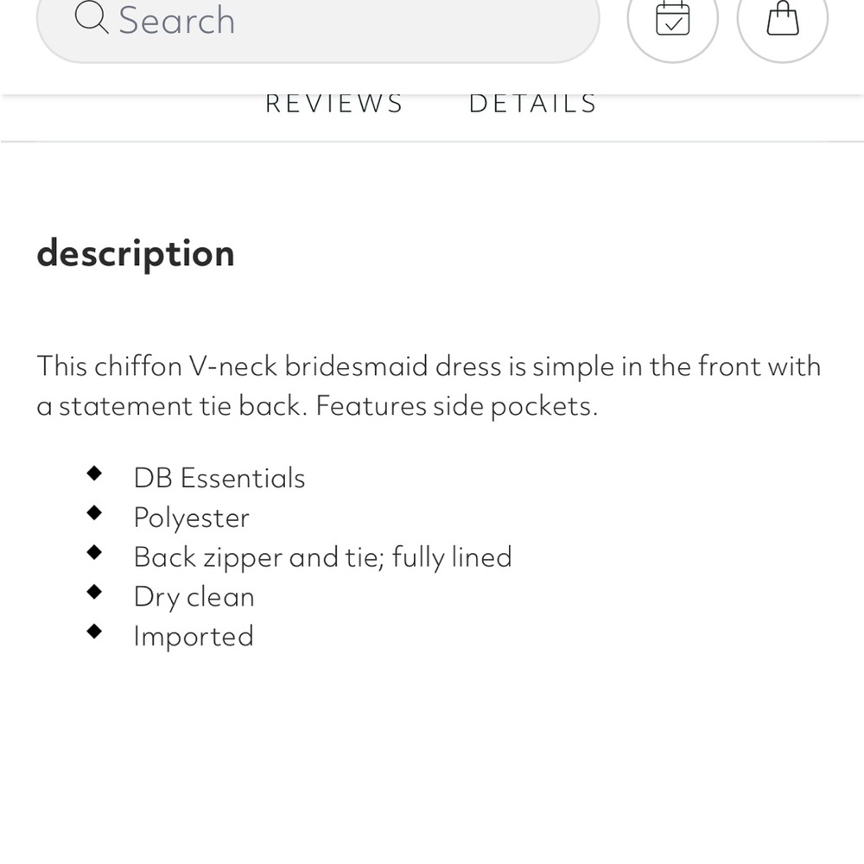Switch to the DETAILS tab
This screenshot has width=864, height=864.
click(533, 104)
